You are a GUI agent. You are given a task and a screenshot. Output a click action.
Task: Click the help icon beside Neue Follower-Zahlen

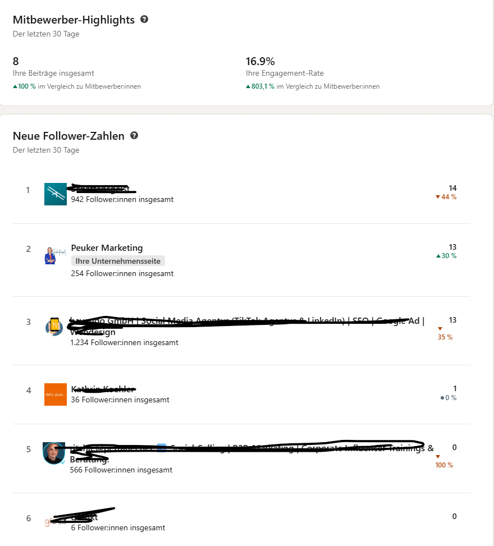[x=134, y=135]
